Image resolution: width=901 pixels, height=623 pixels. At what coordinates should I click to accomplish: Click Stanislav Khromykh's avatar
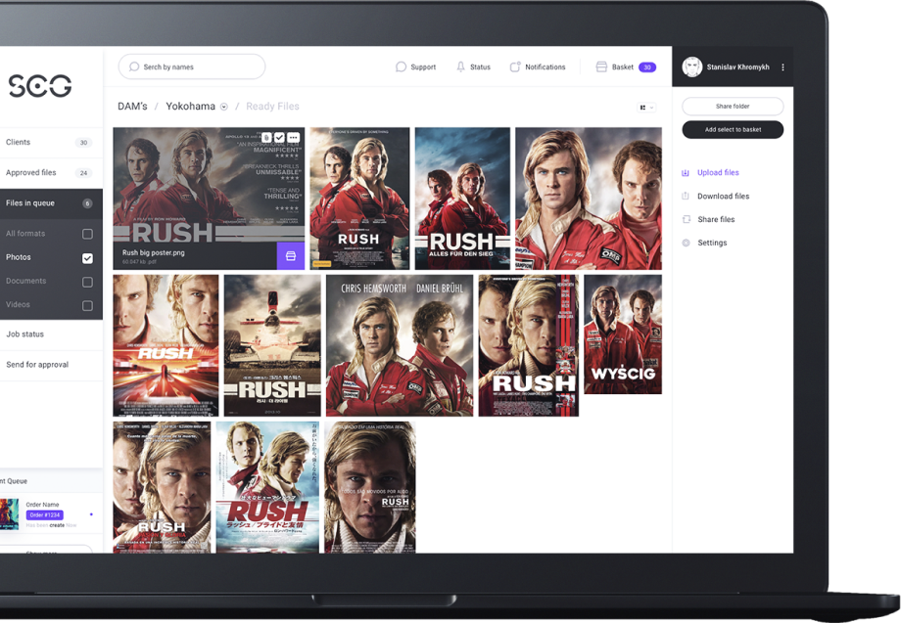coord(691,67)
